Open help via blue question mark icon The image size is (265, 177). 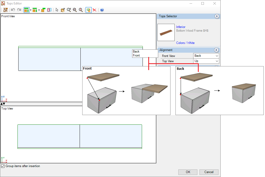(102, 10)
